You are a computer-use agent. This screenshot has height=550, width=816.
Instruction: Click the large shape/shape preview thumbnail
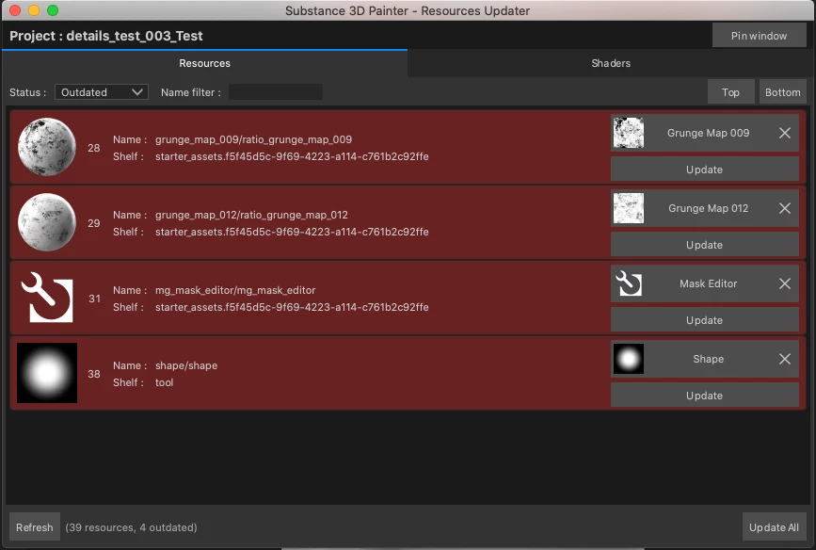[x=47, y=373]
